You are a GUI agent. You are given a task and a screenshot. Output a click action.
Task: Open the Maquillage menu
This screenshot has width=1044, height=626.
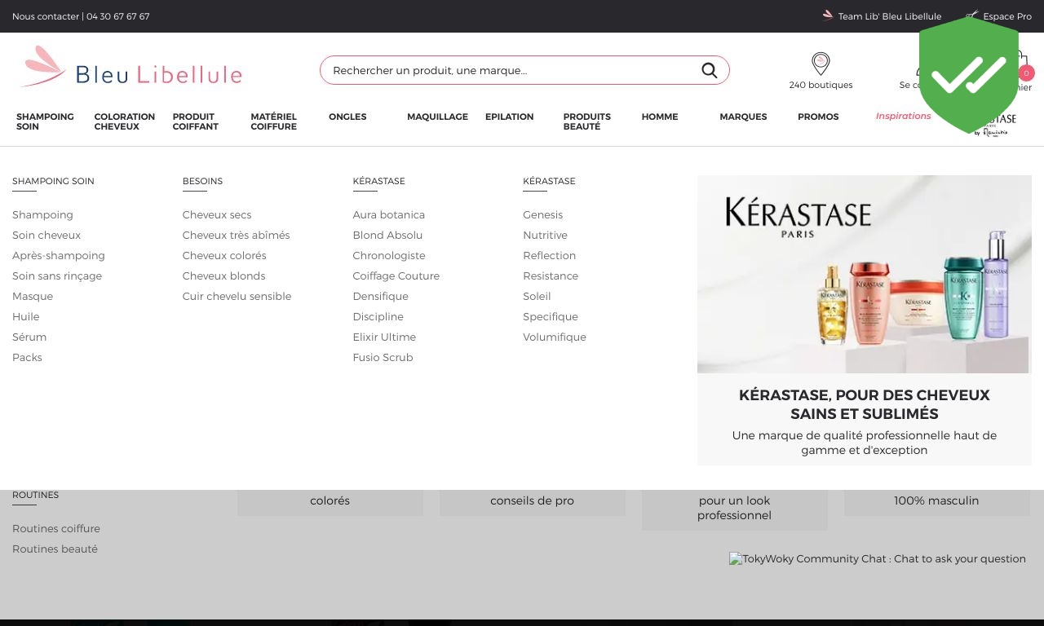point(437,117)
